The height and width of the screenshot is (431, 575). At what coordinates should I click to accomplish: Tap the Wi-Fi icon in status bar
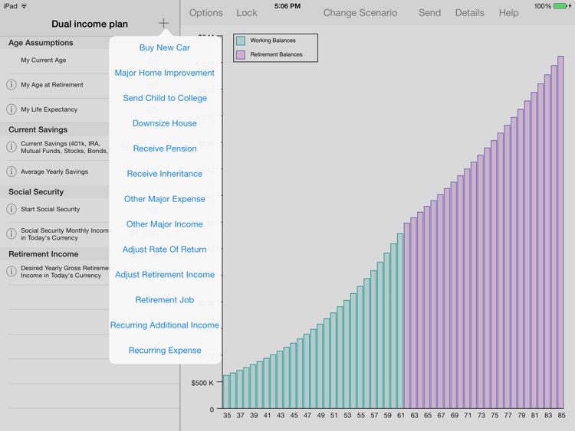coord(25,6)
